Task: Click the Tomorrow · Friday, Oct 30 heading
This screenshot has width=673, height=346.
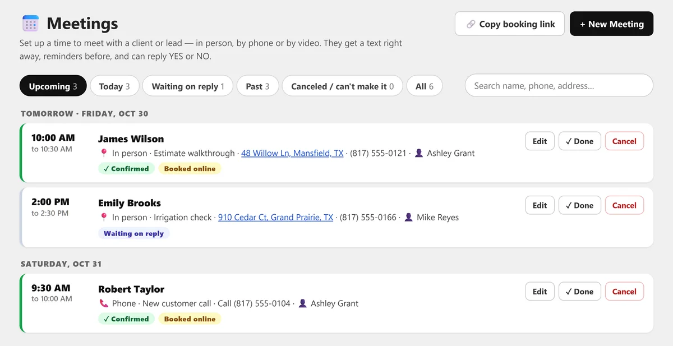Action: click(85, 113)
